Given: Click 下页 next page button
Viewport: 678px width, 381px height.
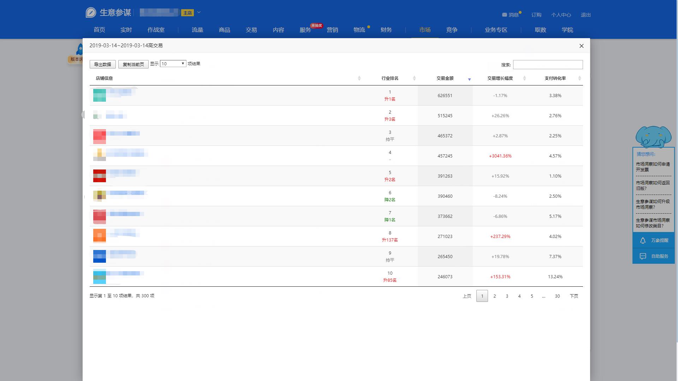Looking at the screenshot, I should [x=574, y=296].
